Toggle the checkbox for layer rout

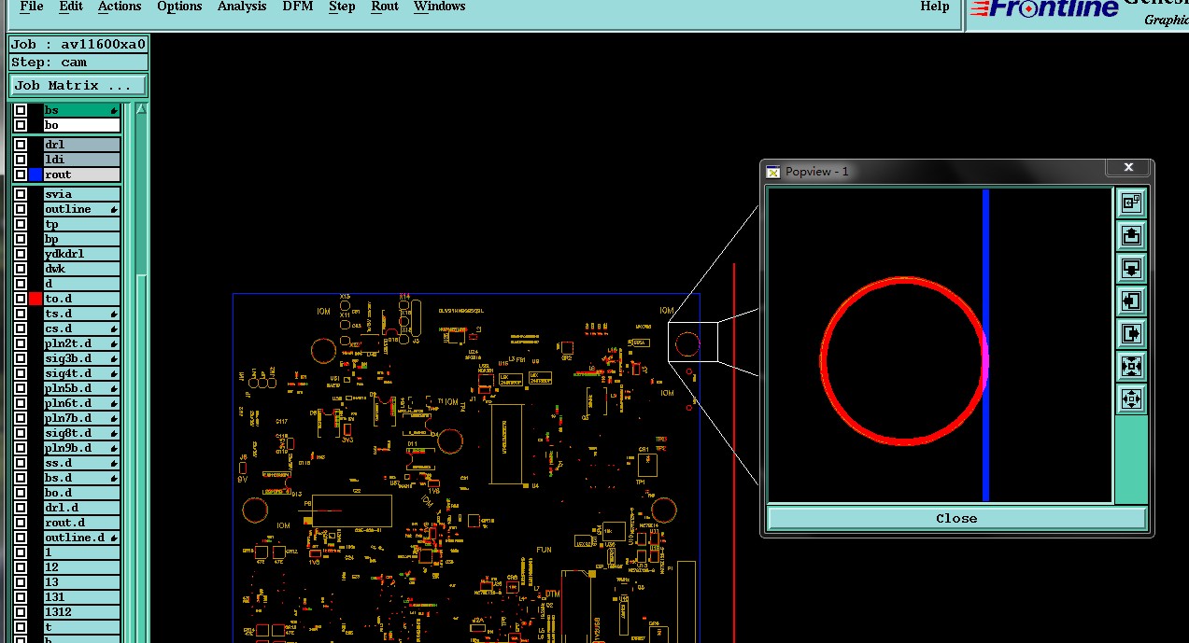(21, 175)
